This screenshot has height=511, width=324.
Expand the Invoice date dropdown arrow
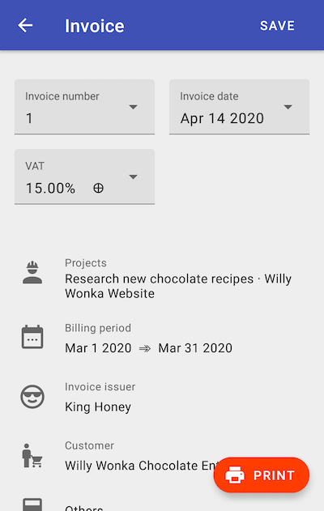click(288, 107)
